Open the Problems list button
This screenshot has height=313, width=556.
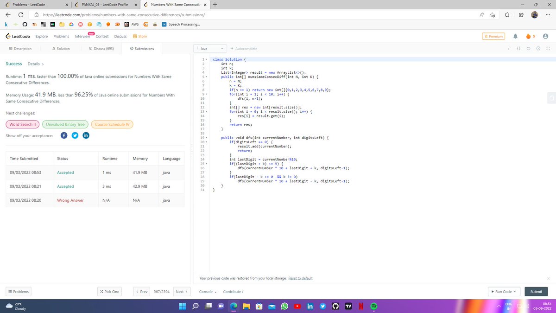19,292
